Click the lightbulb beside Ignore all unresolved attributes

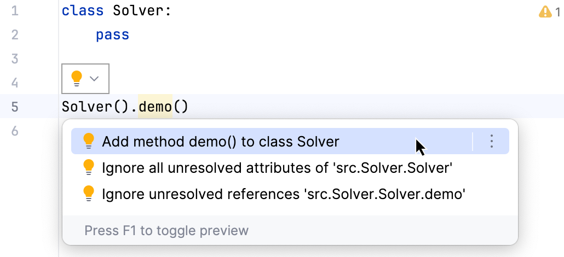pyautogui.click(x=89, y=168)
